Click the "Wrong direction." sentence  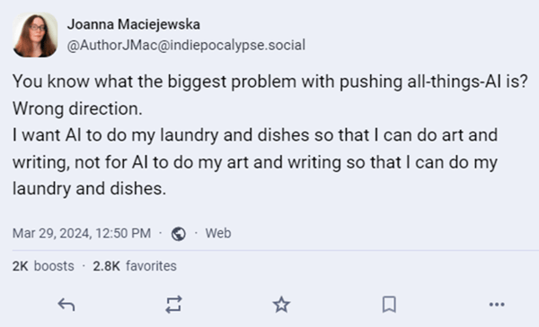pos(77,109)
